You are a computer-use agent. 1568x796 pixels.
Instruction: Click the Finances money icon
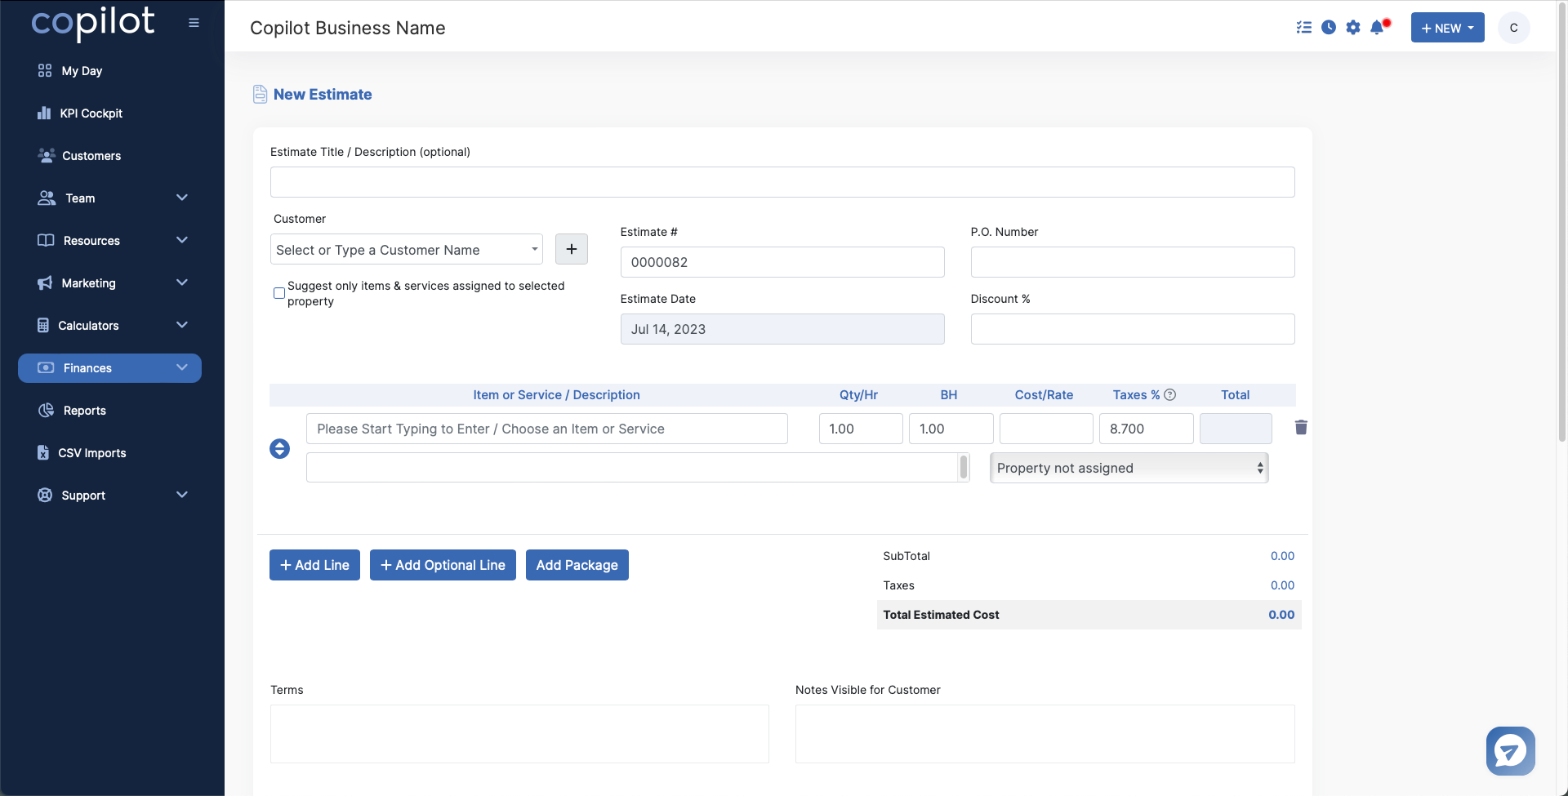coord(46,368)
